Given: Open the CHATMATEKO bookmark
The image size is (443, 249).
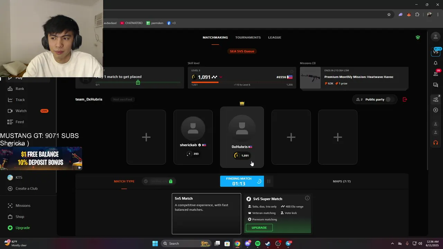Looking at the screenshot, I should tap(132, 23).
